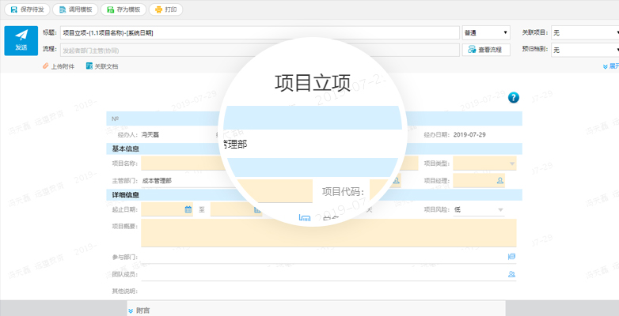The image size is (619, 316).
Task: Click the 打印 print button
Action: [x=165, y=9]
